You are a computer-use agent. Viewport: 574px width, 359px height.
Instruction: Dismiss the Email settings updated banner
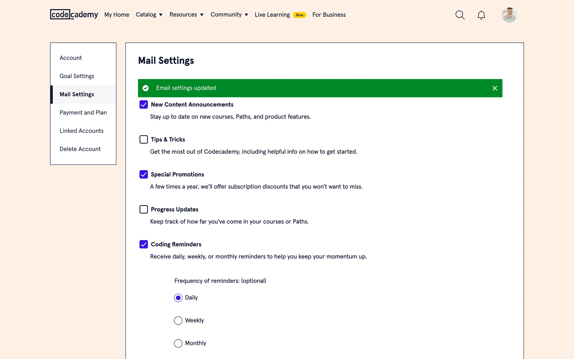495,88
